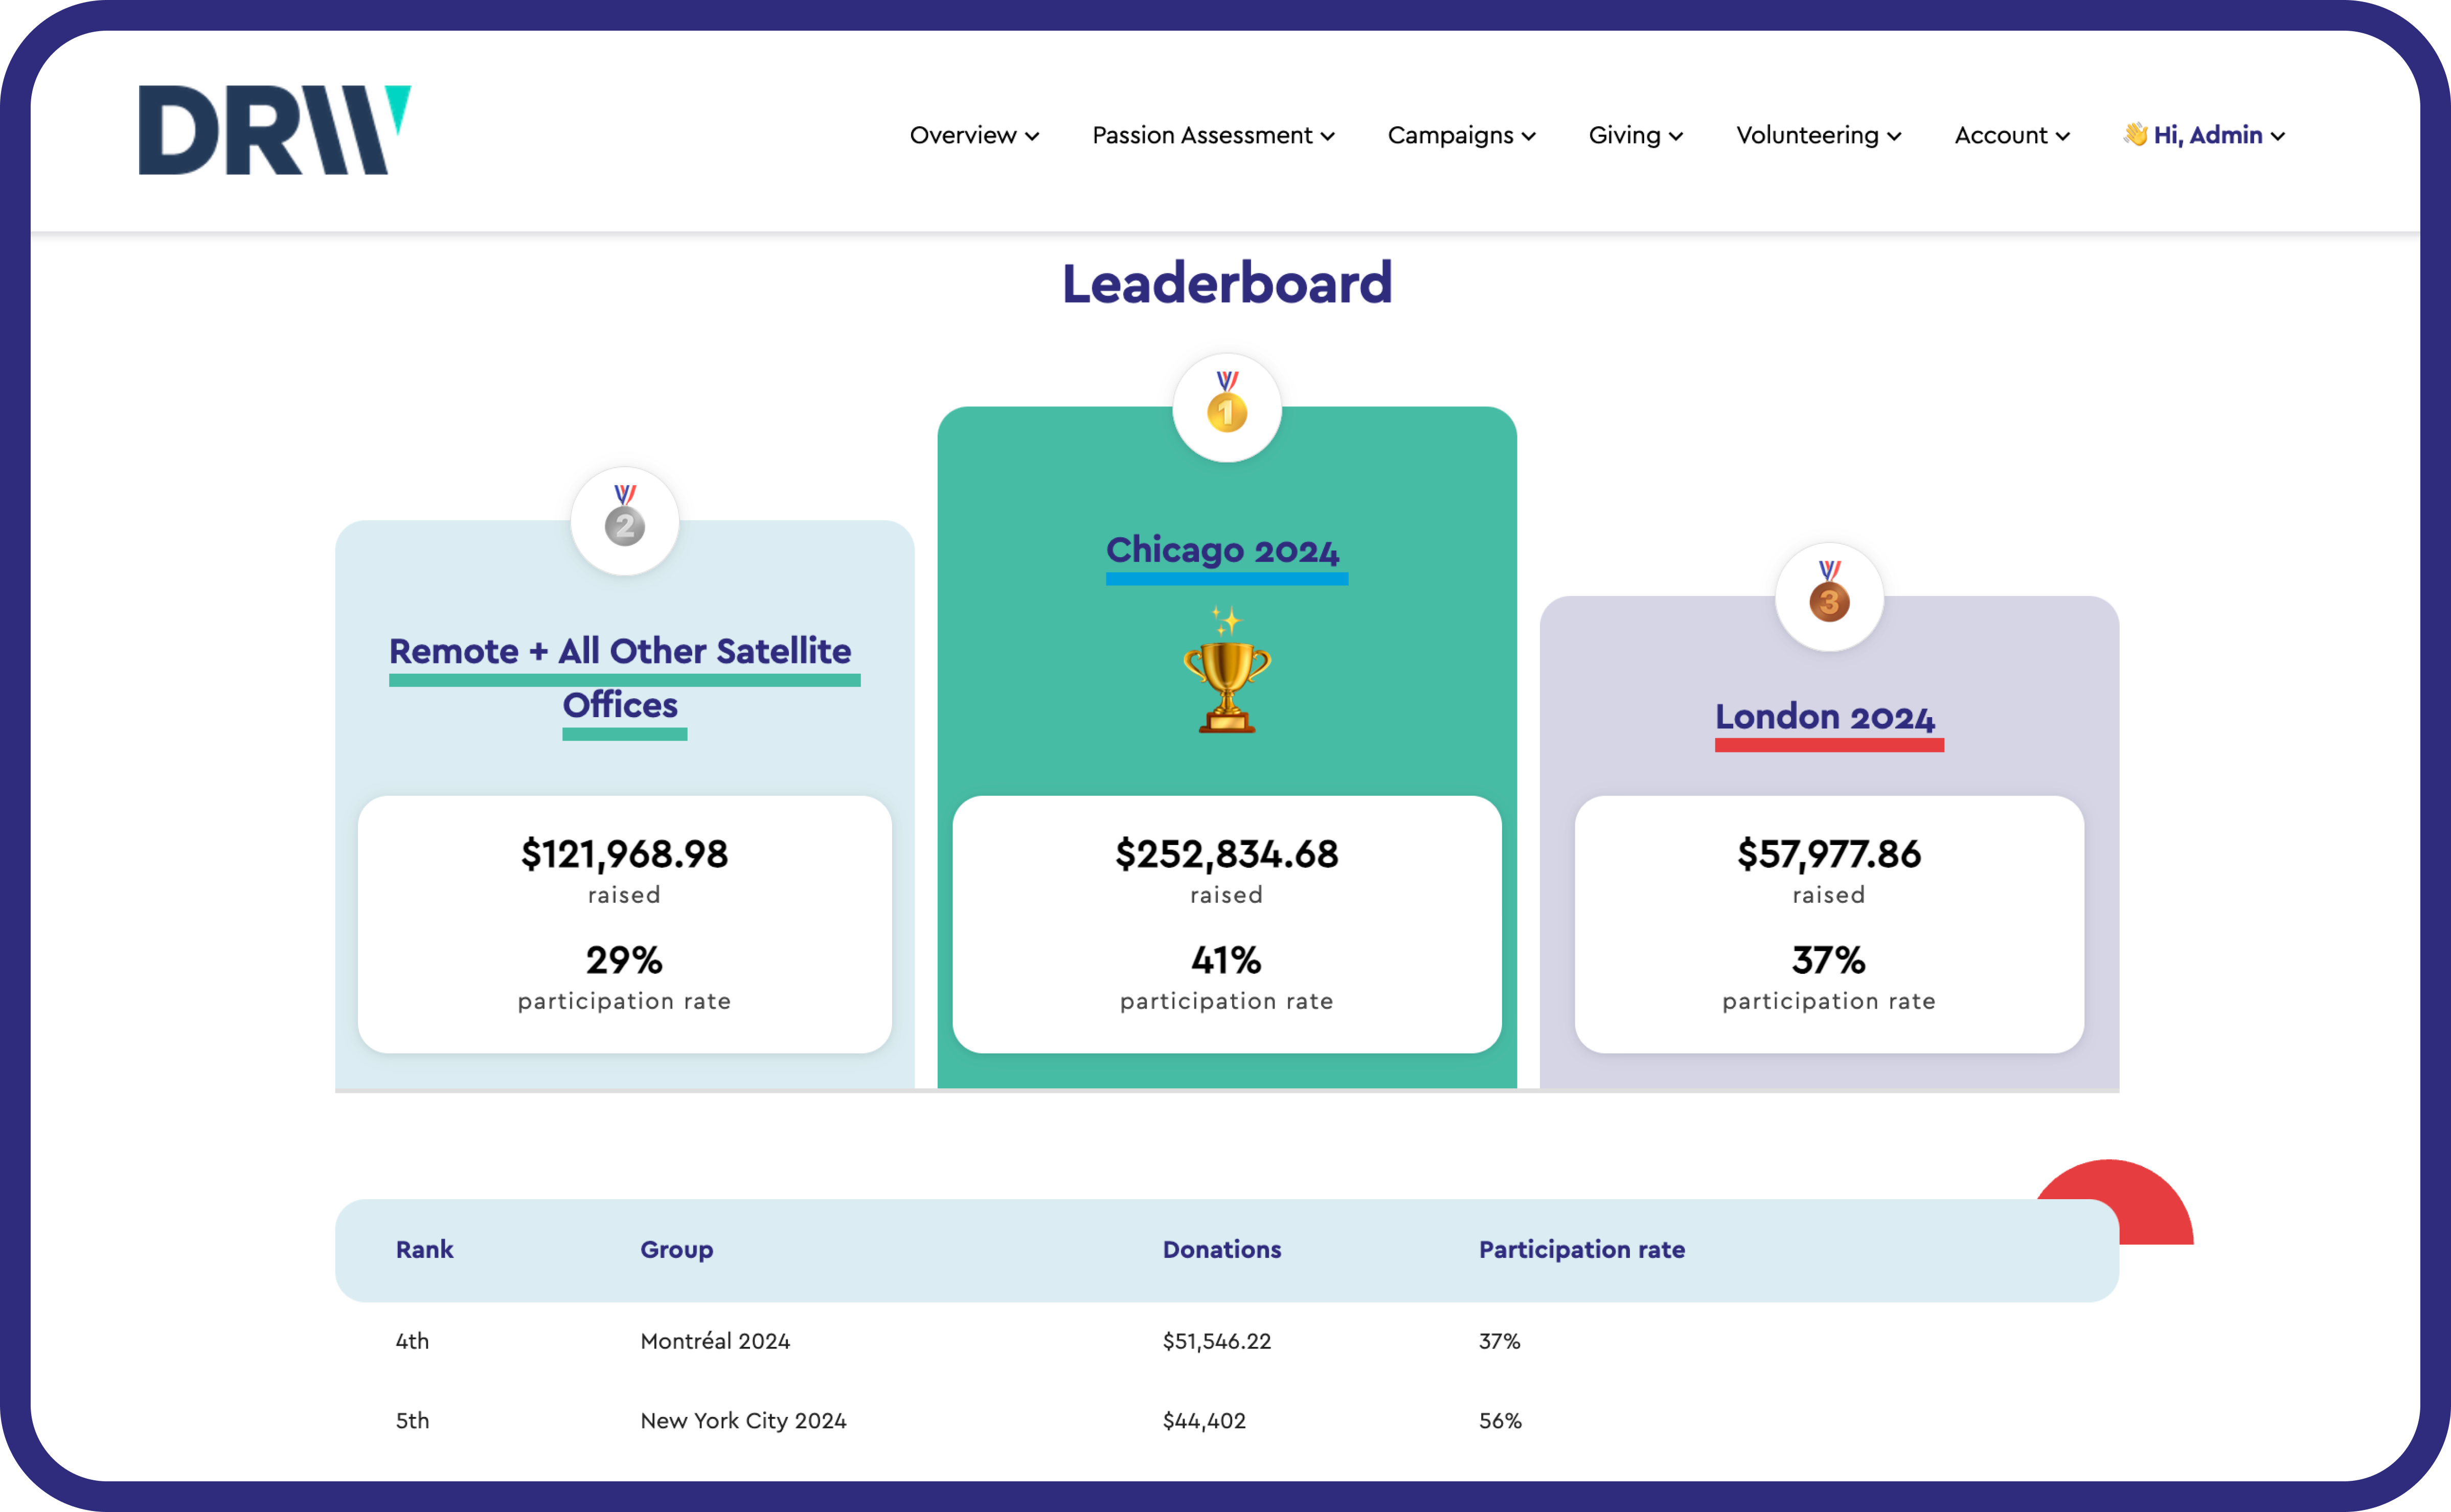Open the Chicago 2024 group page

click(x=1225, y=550)
